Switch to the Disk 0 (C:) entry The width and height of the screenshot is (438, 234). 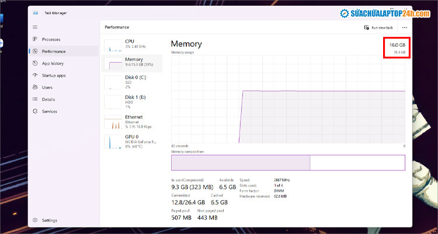113,81
